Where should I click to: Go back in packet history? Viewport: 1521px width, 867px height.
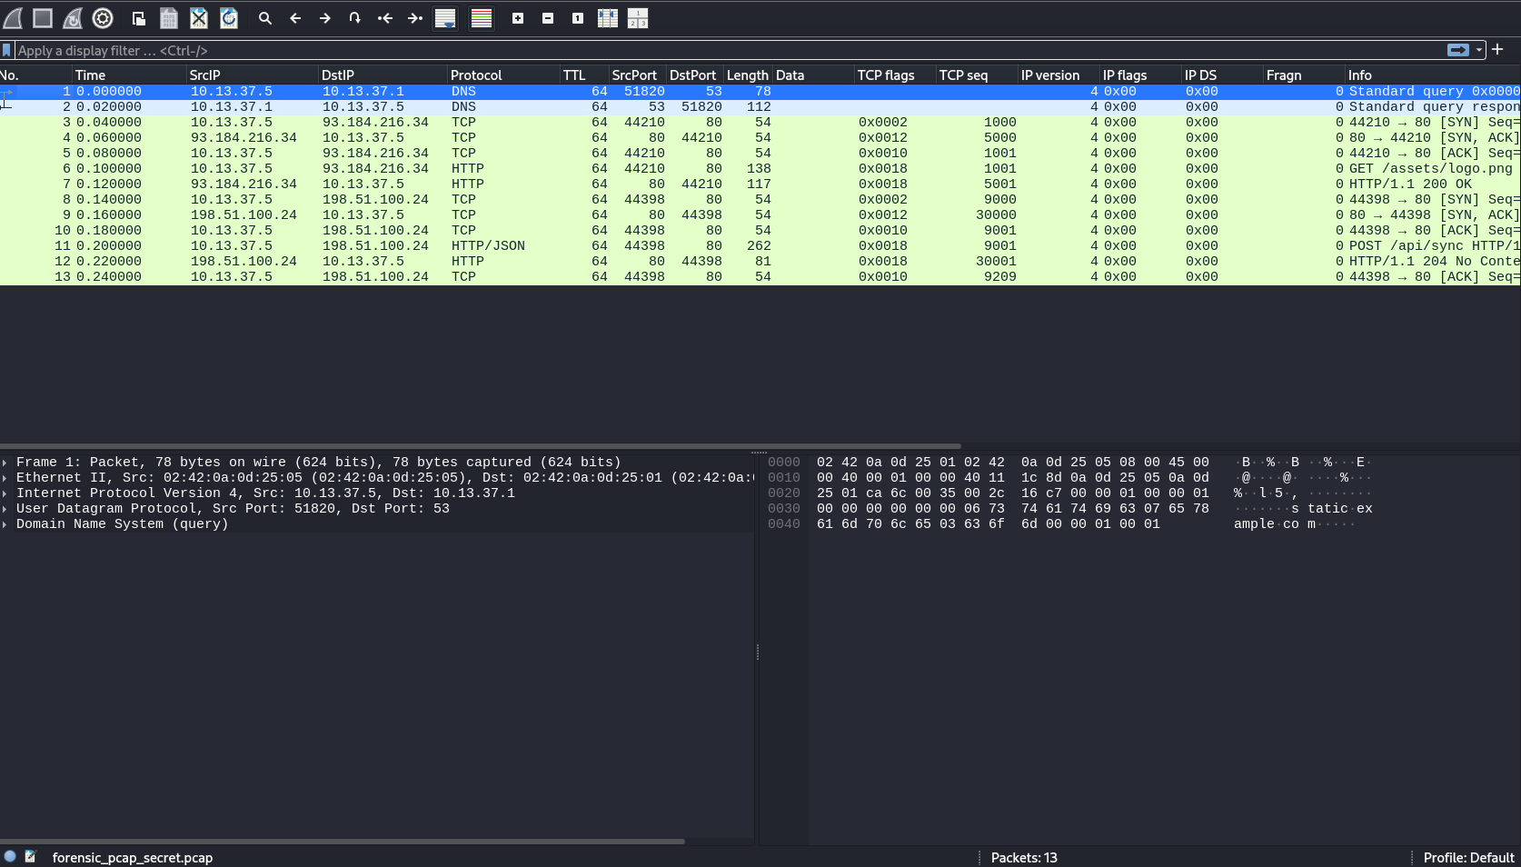coord(295,18)
